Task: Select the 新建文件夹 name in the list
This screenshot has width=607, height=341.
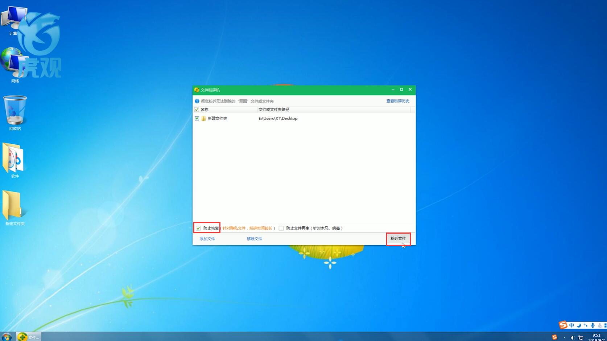Action: 217,118
